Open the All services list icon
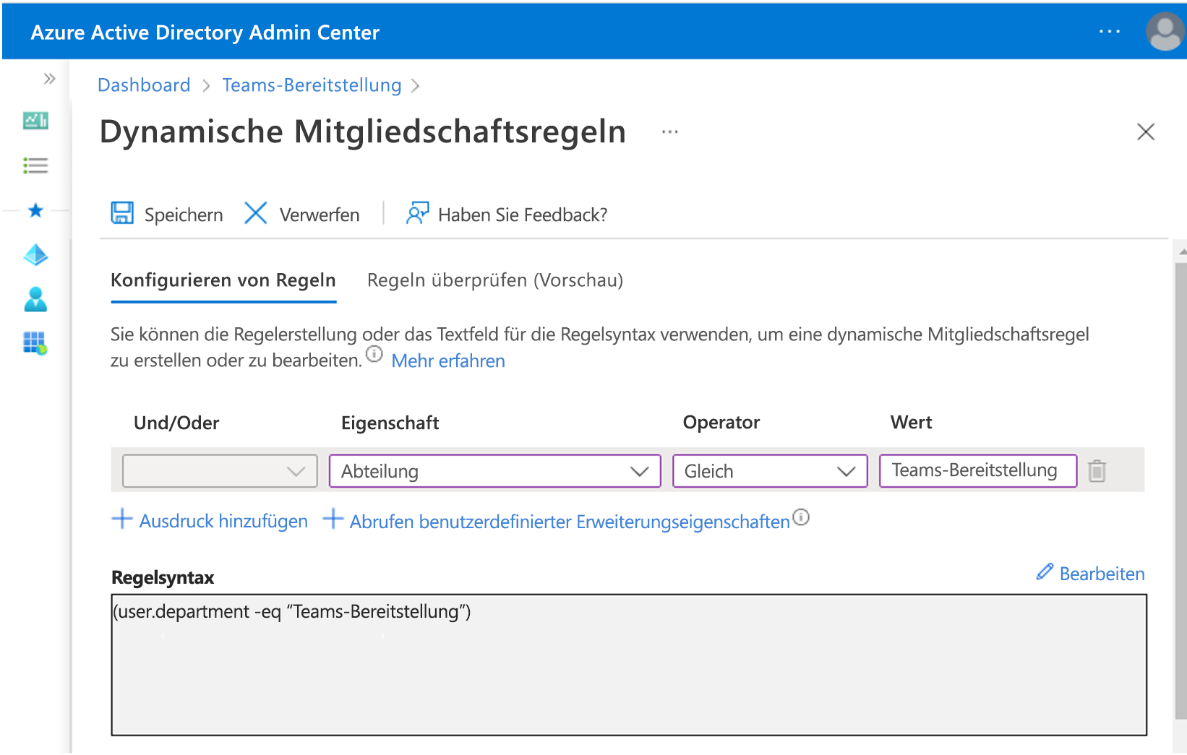 pyautogui.click(x=35, y=165)
